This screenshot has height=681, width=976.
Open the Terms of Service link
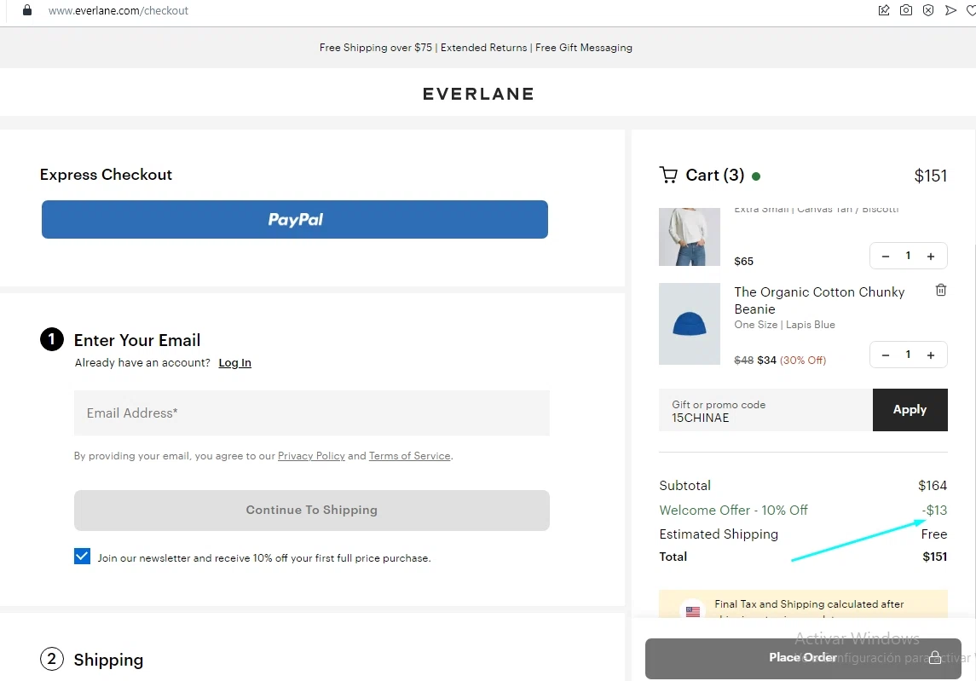[x=409, y=456]
